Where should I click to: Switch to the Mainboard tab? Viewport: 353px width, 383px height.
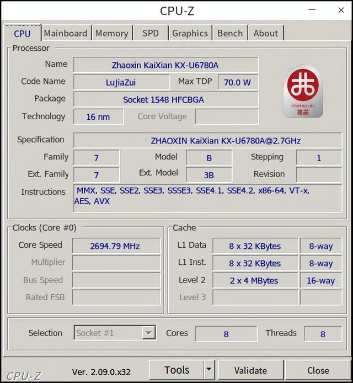pyautogui.click(x=66, y=33)
